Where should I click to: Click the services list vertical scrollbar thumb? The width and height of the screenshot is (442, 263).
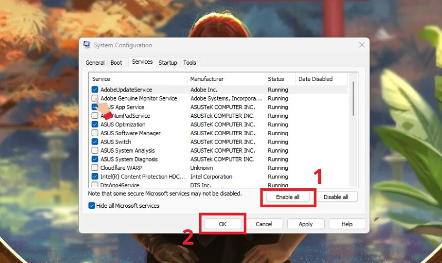(353, 99)
